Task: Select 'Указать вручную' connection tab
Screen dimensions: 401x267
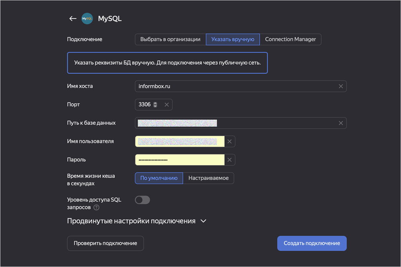Action: click(233, 39)
